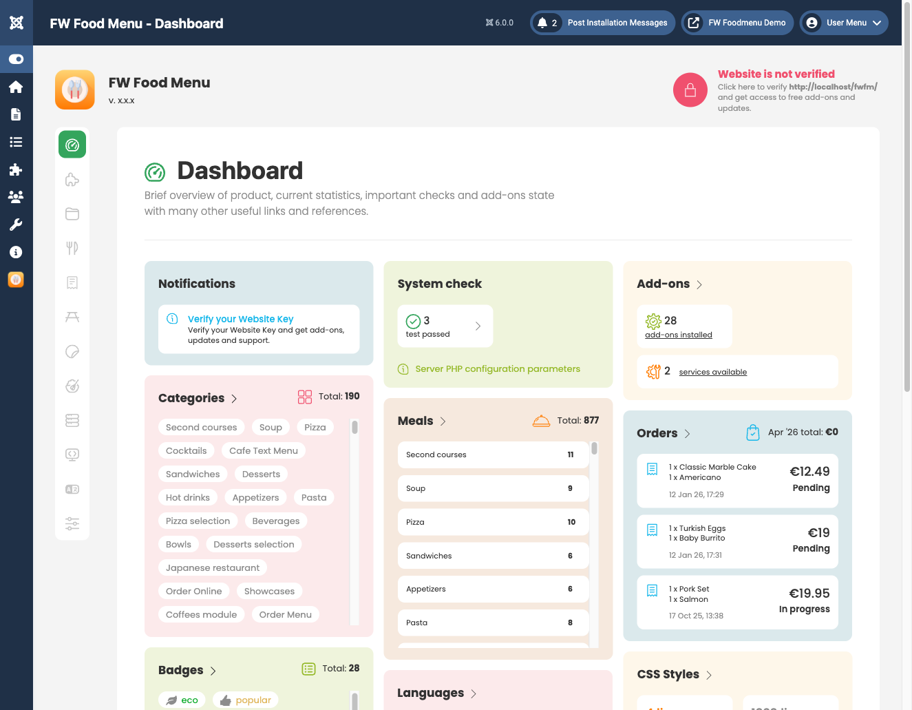Open the User Menu dropdown
Screen dimensions: 912x710
[843, 23]
